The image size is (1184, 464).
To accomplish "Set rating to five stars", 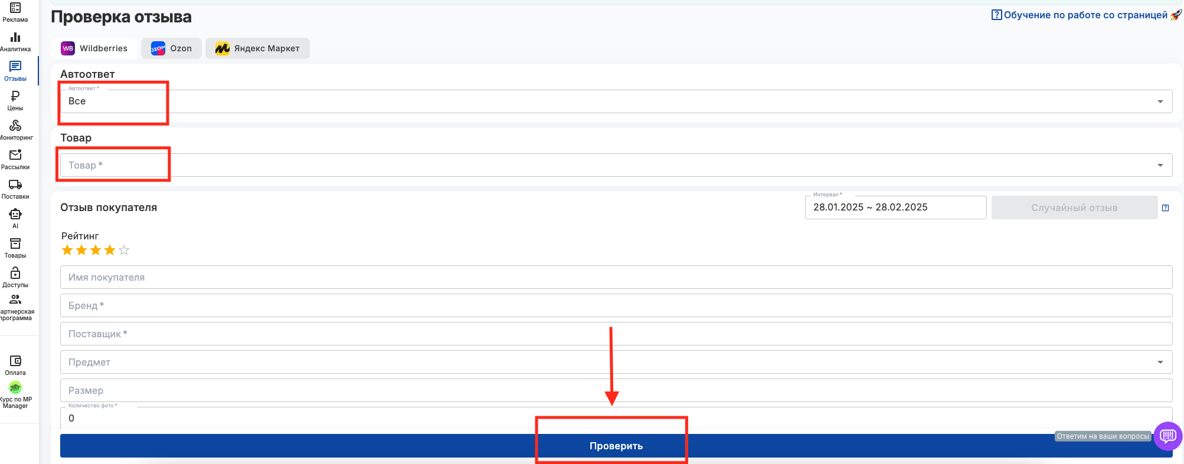I will [x=124, y=251].
